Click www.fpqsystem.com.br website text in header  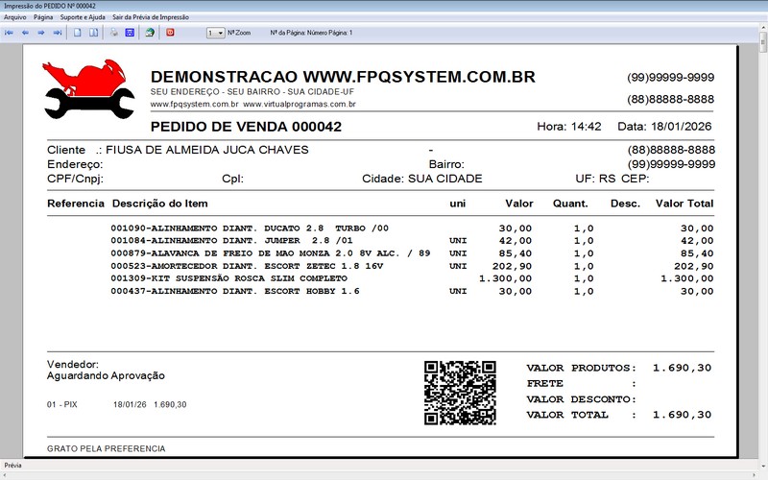tap(195, 105)
